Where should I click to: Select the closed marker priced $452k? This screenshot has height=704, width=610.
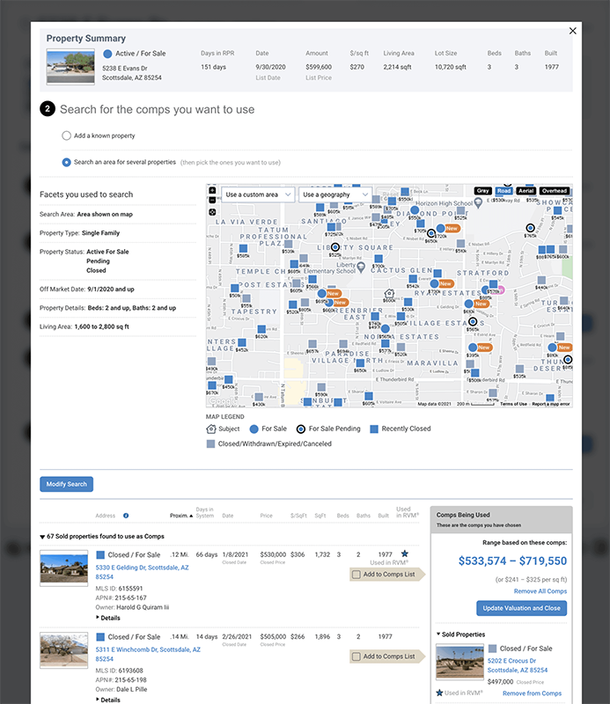coord(242,343)
